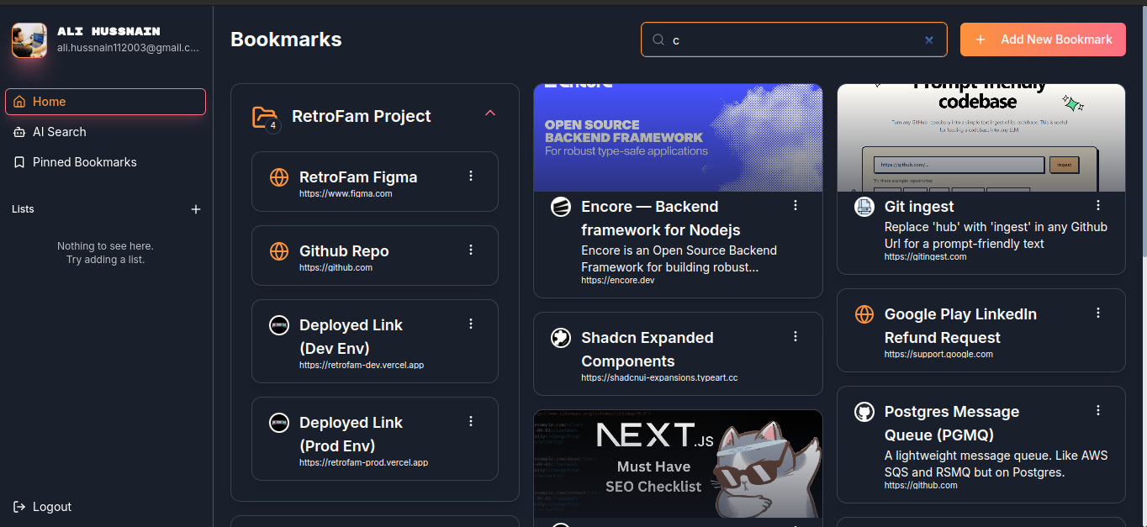Clear the search field with X icon
Image resolution: width=1147 pixels, height=527 pixels.
(x=929, y=40)
